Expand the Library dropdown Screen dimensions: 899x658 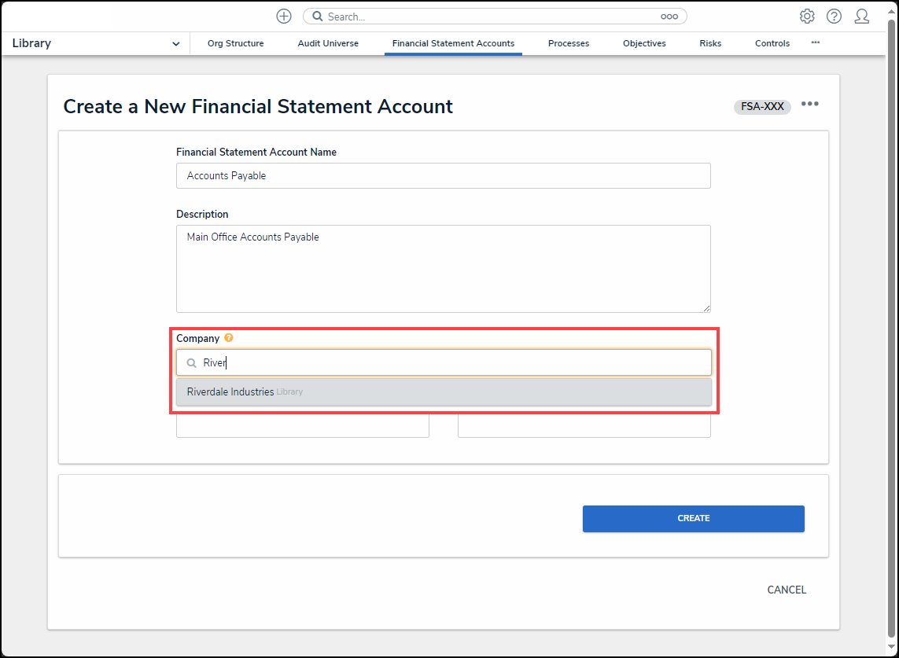click(x=175, y=44)
